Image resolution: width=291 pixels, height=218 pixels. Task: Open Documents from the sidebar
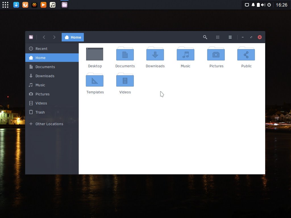45,67
